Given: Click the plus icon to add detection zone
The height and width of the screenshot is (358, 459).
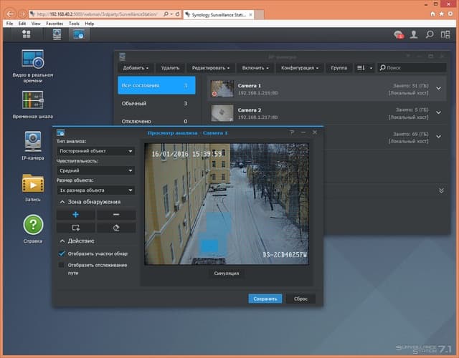Looking at the screenshot, I should click(75, 215).
